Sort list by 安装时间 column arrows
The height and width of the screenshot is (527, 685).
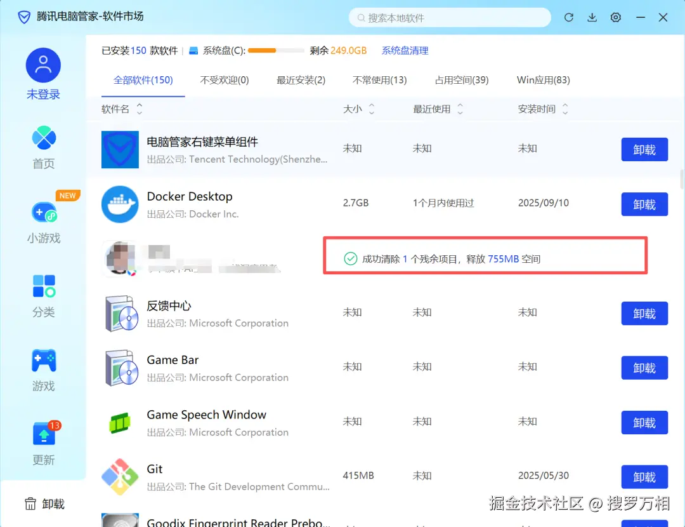[x=565, y=109]
